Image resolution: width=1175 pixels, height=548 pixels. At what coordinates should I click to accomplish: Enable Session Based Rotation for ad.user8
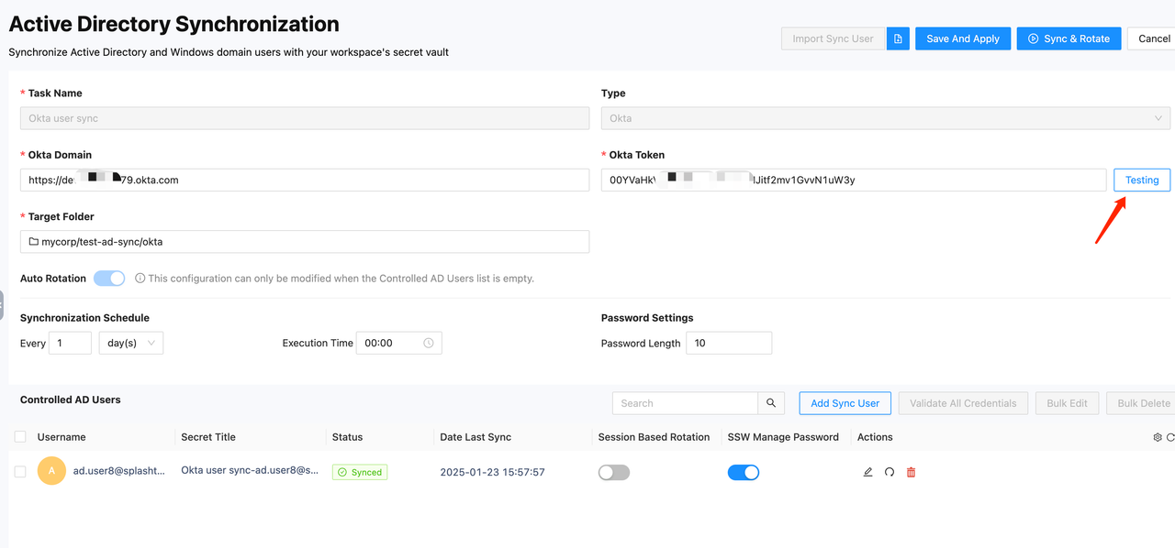point(614,472)
